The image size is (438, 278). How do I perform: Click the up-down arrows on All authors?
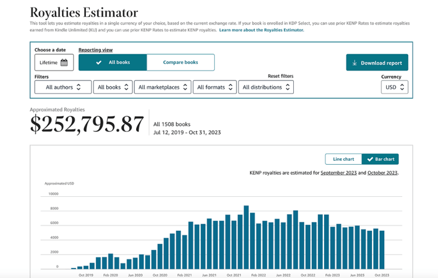click(78, 87)
